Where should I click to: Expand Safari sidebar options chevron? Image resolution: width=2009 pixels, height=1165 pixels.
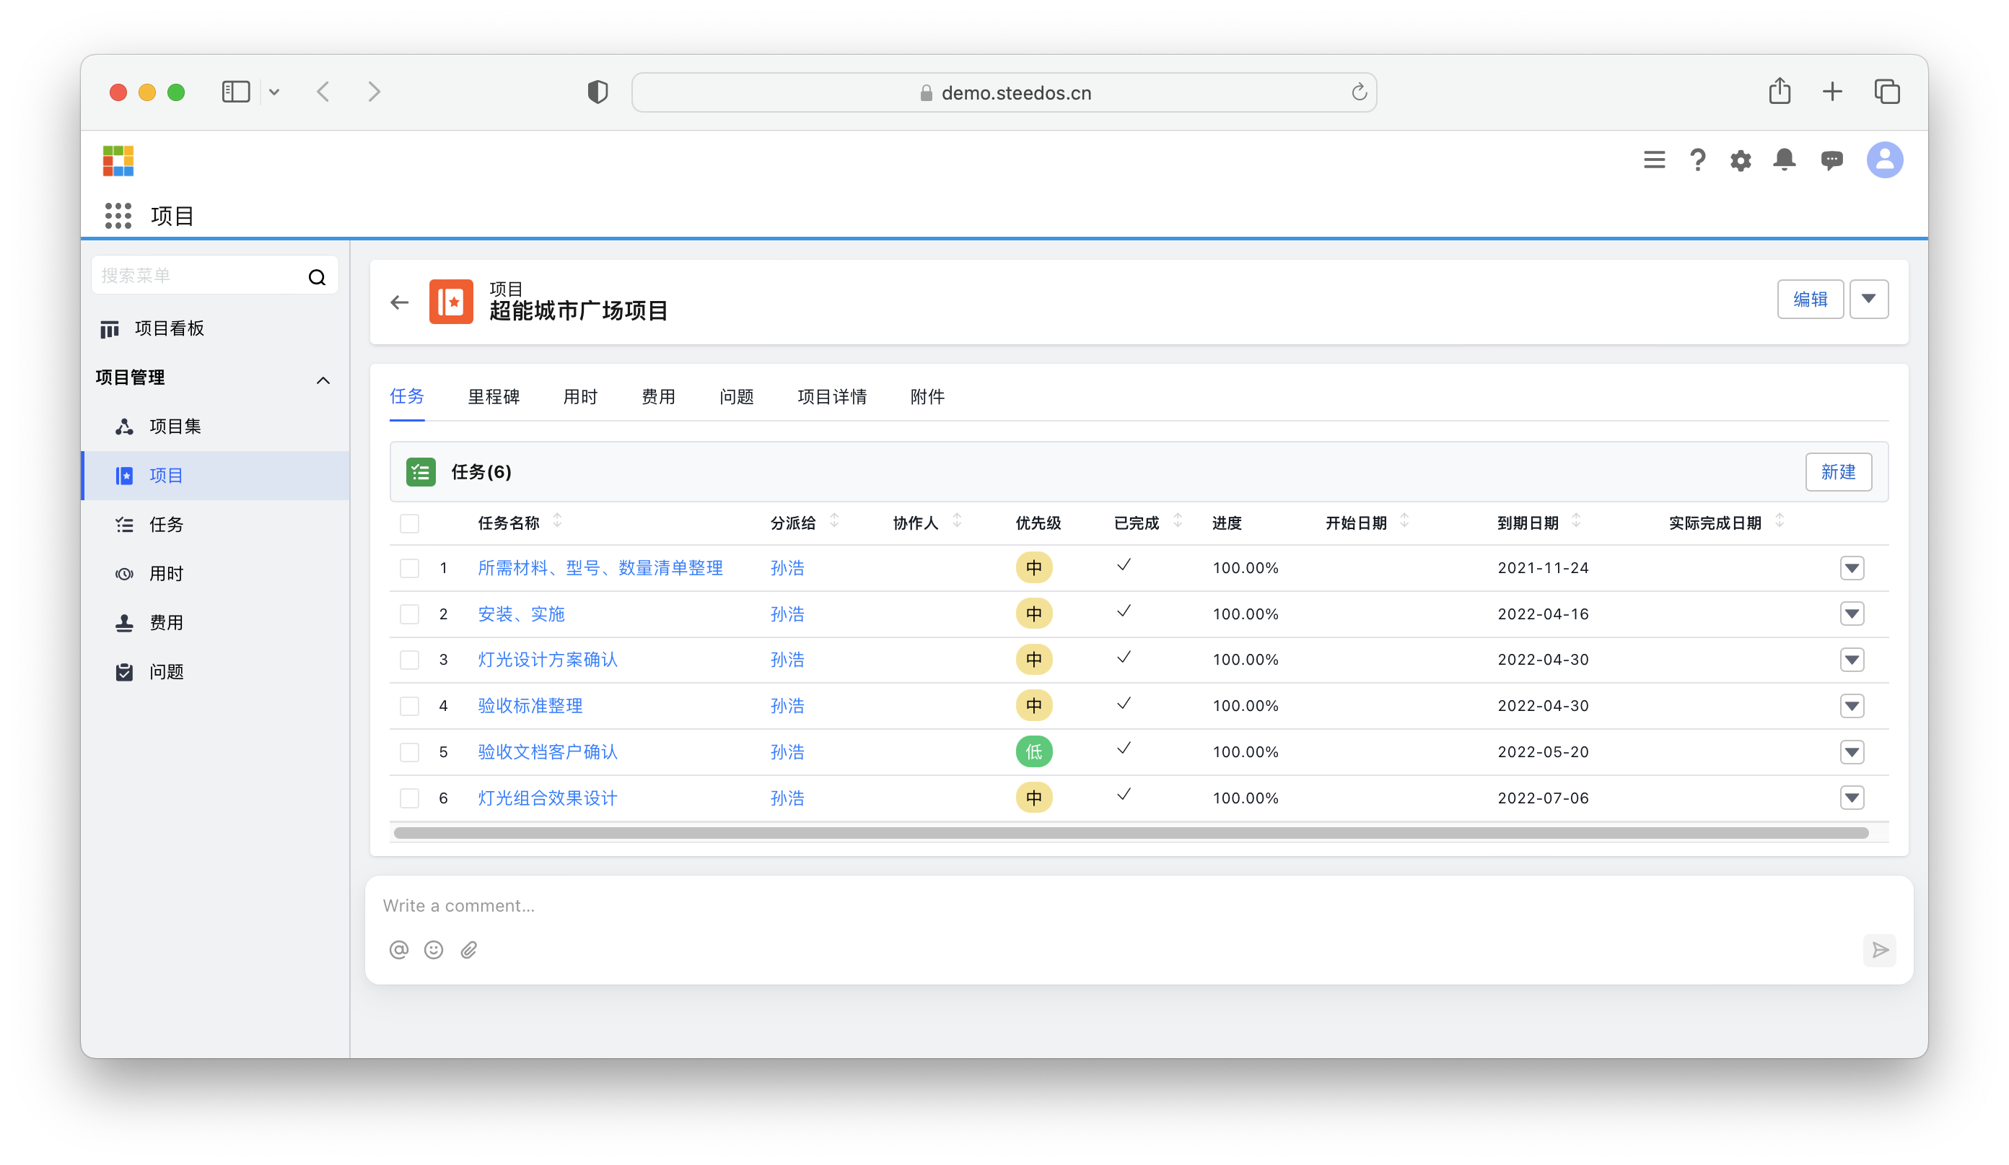tap(274, 92)
